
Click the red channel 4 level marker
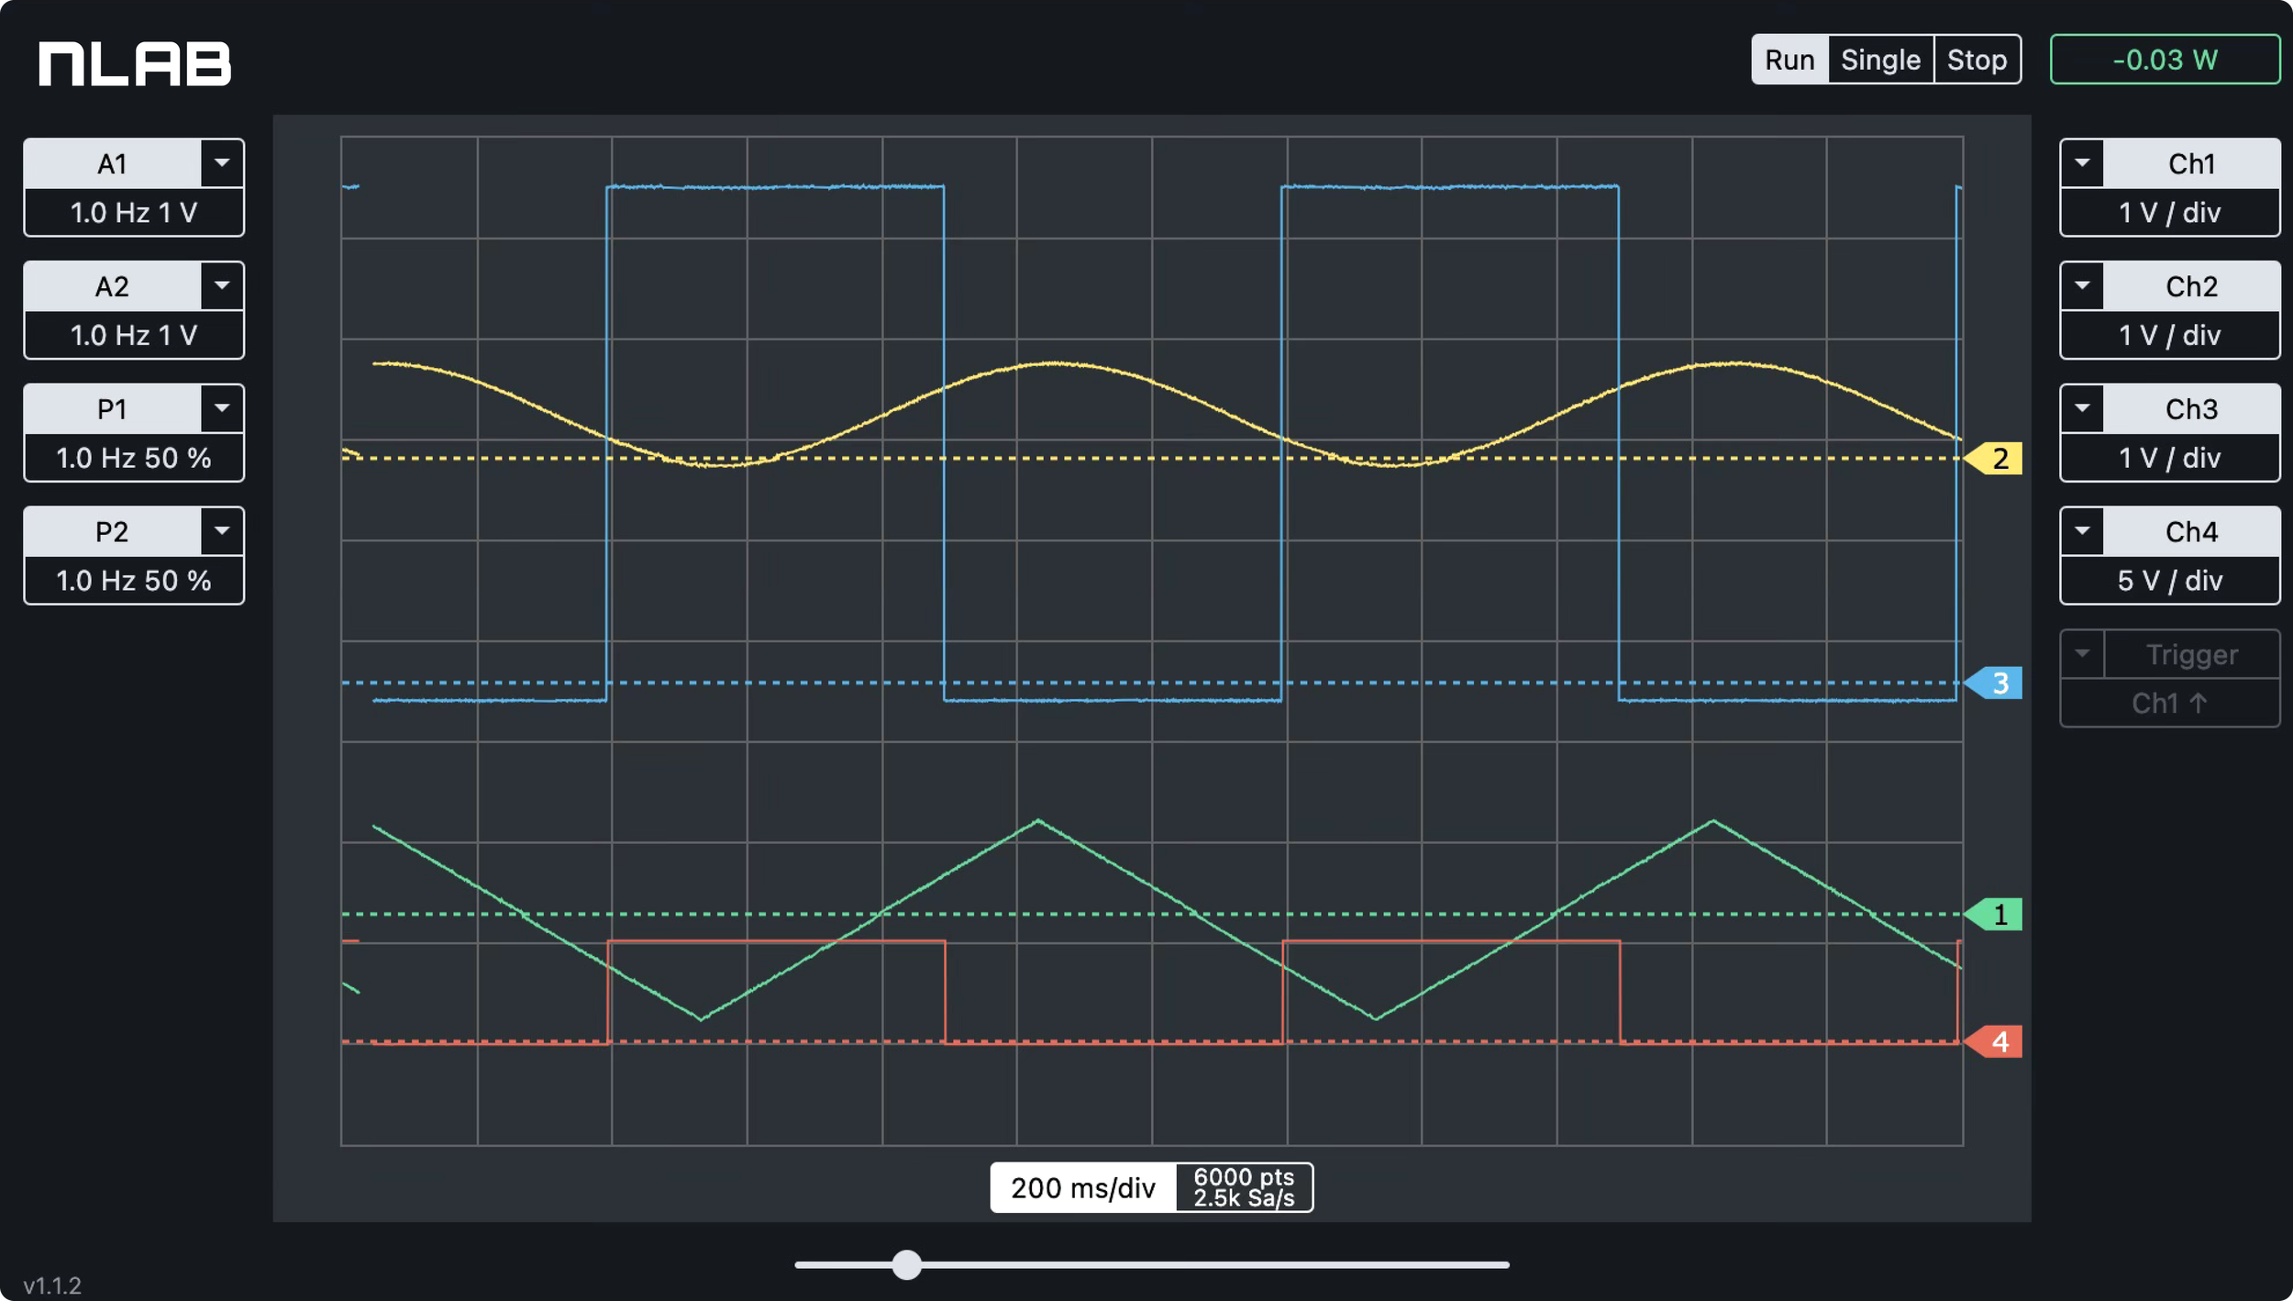click(1996, 1041)
